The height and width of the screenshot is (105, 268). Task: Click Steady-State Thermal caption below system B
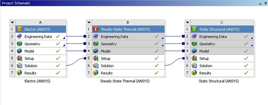click(x=125, y=81)
